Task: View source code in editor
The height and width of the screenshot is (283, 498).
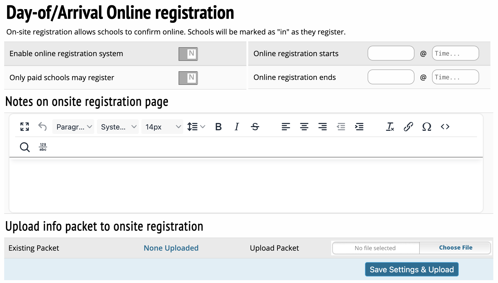Action: [x=445, y=127]
